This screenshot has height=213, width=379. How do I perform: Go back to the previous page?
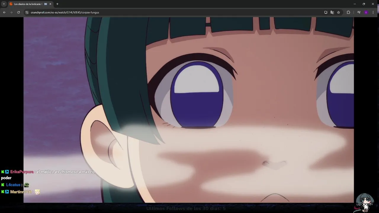pyautogui.click(x=4, y=12)
